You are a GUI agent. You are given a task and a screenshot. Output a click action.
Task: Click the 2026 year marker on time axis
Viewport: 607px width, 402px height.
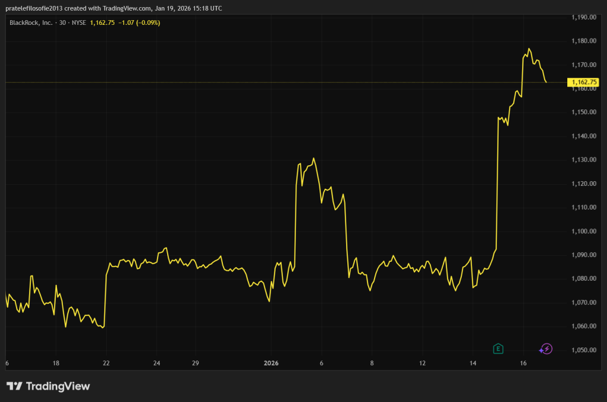pyautogui.click(x=270, y=363)
